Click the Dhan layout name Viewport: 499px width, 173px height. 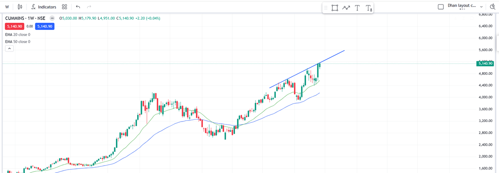(462, 6)
